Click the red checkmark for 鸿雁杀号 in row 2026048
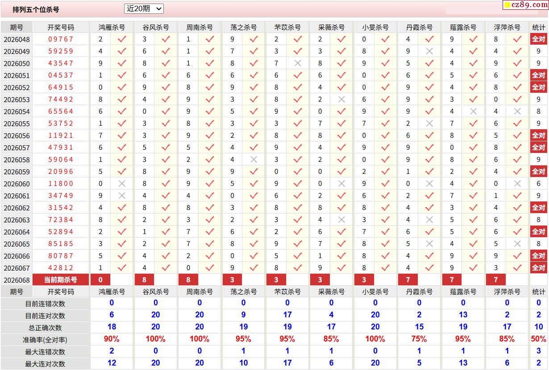 (122, 39)
